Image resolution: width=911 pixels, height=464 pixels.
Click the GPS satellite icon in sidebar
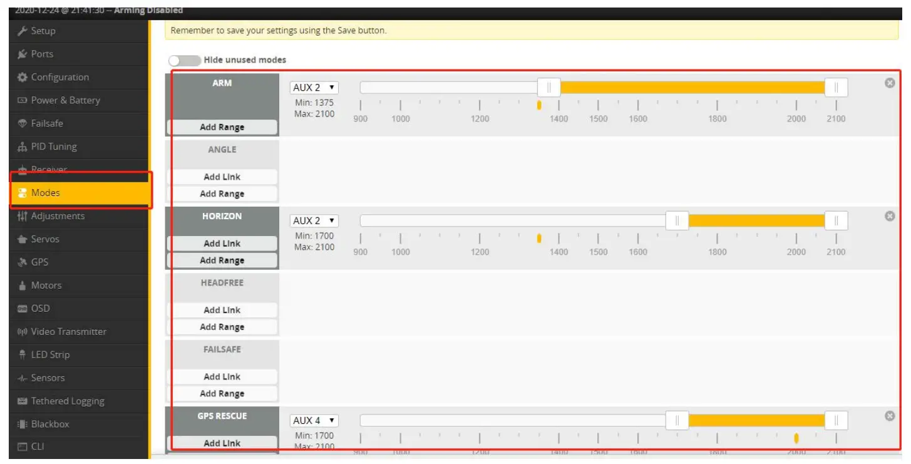pos(23,262)
